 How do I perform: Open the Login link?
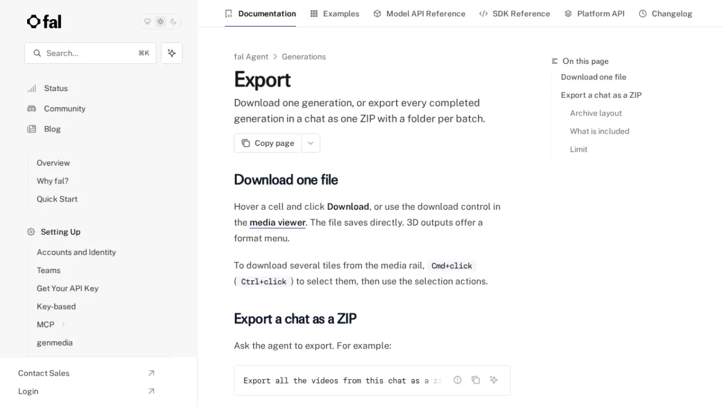pyautogui.click(x=28, y=391)
